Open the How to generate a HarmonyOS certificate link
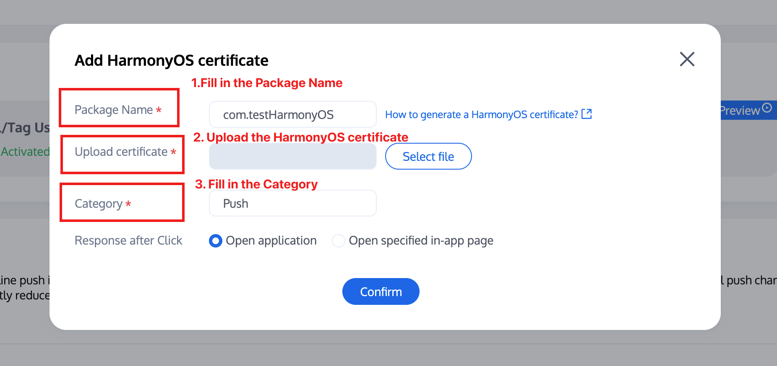This screenshot has width=777, height=366. coord(481,114)
